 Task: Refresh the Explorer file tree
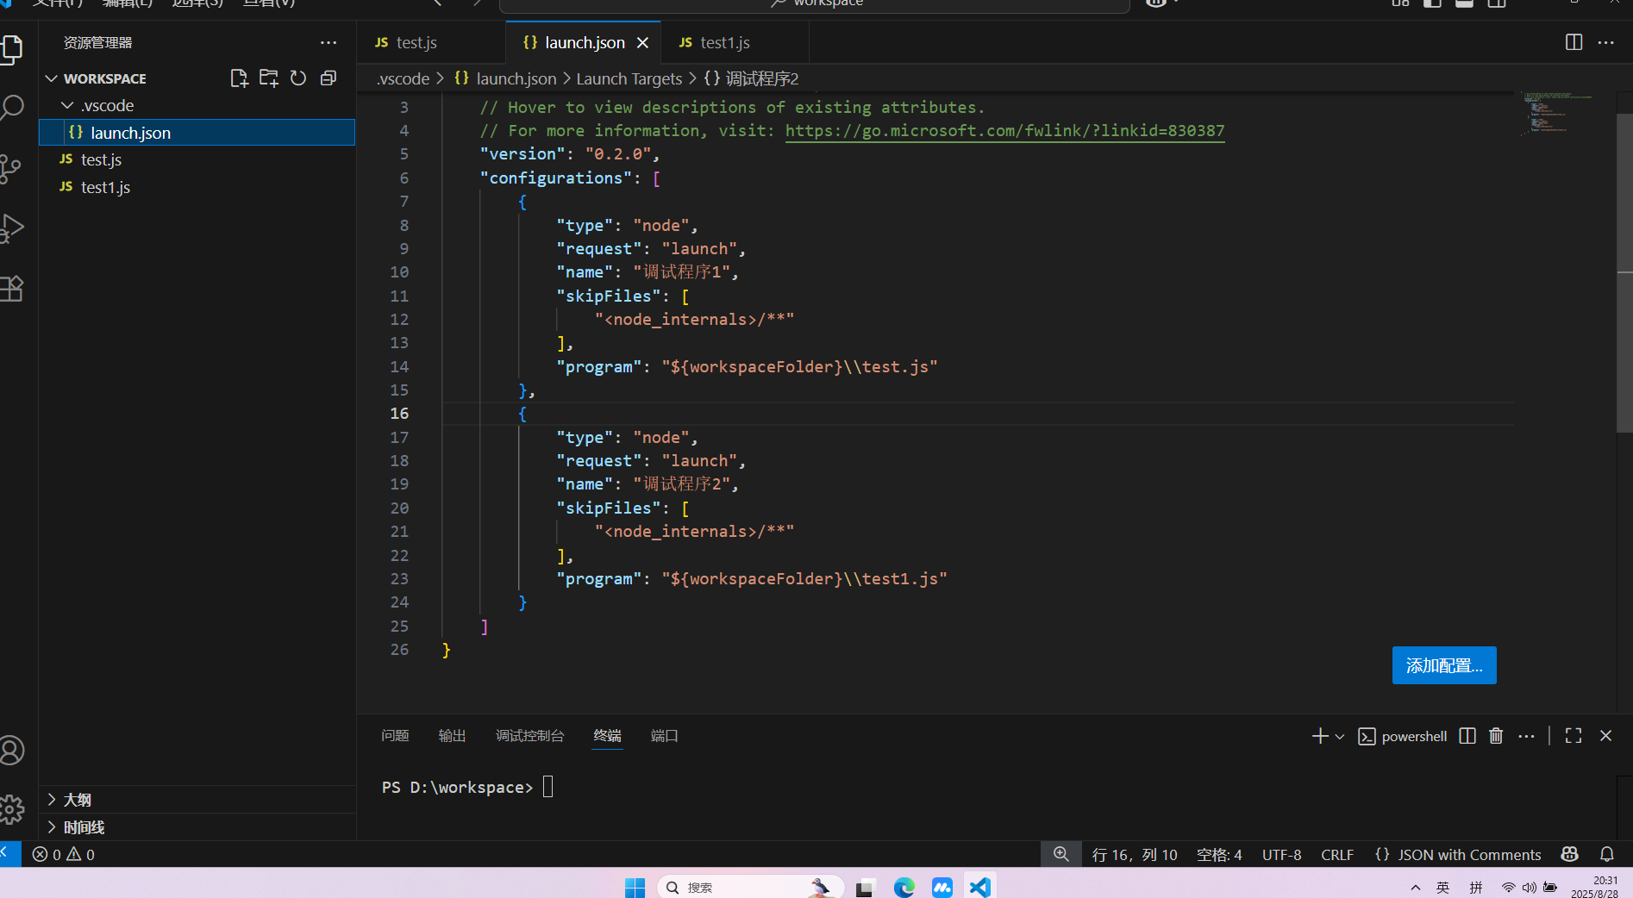298,78
